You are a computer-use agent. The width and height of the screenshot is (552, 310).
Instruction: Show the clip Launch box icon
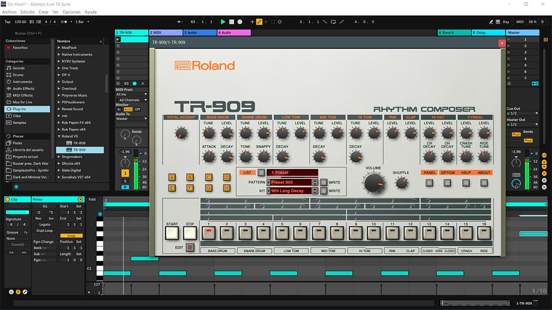(11, 292)
